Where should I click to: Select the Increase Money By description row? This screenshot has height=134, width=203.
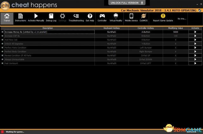click(49, 32)
